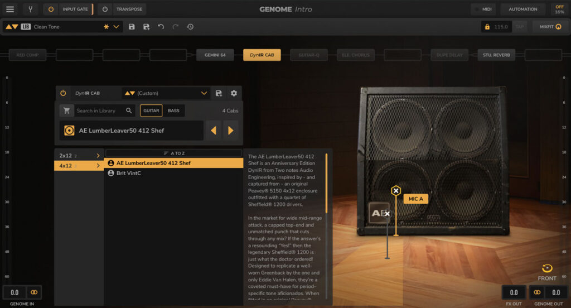
Task: Click the description panel scrollbar
Action: point(326,184)
